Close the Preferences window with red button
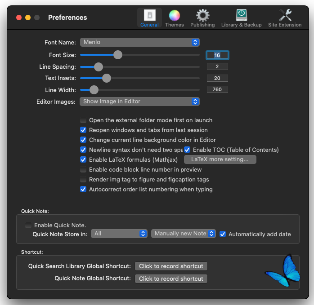The width and height of the screenshot is (314, 305). click(19, 18)
